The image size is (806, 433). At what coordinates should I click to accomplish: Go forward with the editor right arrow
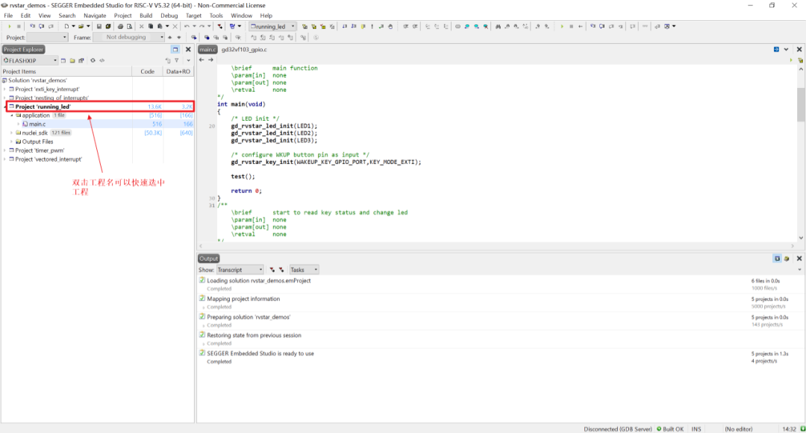click(x=210, y=60)
